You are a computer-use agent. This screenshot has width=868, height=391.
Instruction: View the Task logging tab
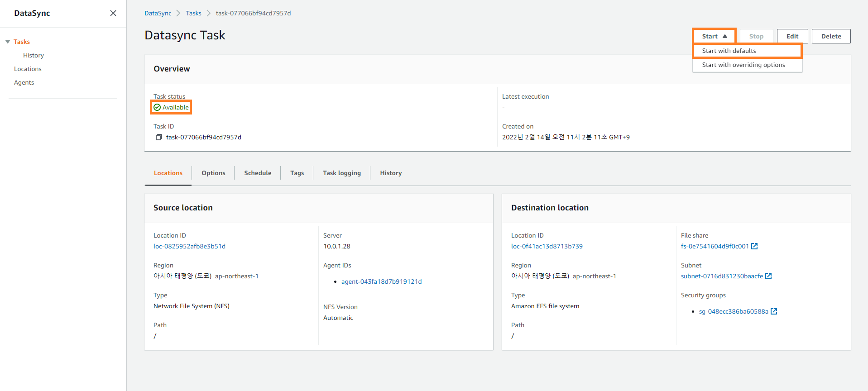[x=342, y=173]
